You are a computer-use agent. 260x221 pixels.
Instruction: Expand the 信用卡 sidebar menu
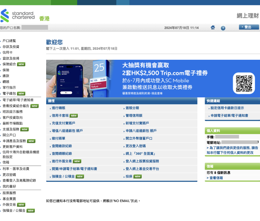click(7, 52)
